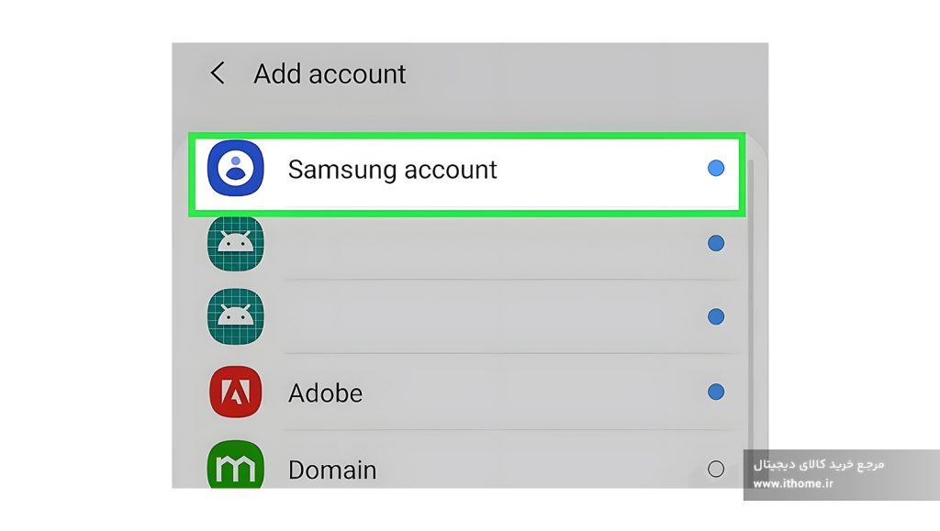Select the empty radio circle beside Domain
Screen dimensions: 940x531
[716, 469]
